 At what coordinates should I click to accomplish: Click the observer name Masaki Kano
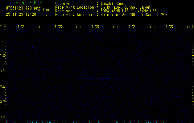112,3
